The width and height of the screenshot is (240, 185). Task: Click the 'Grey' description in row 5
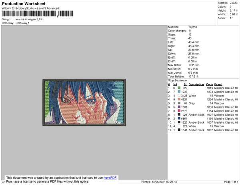192,103
